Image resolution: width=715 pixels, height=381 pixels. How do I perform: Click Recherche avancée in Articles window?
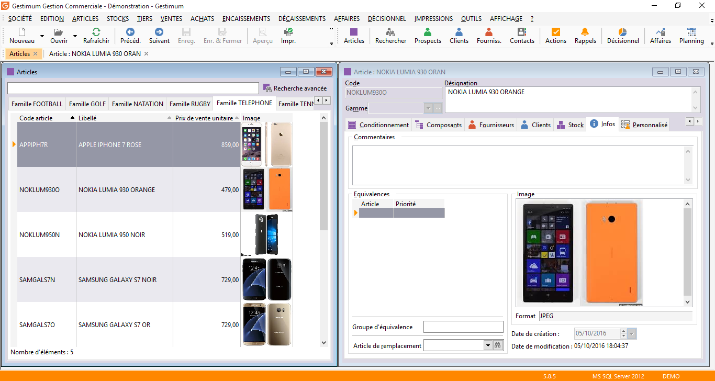point(295,88)
